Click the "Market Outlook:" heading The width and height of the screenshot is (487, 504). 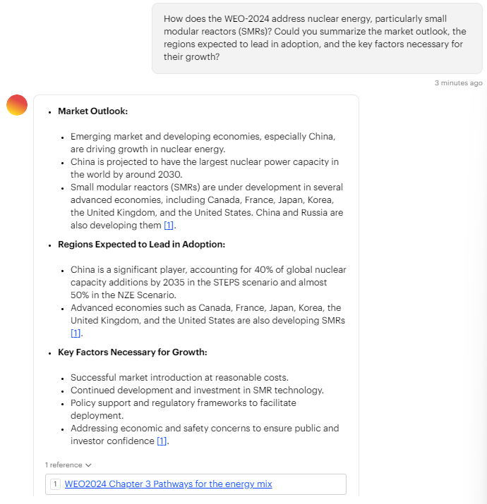coord(92,111)
